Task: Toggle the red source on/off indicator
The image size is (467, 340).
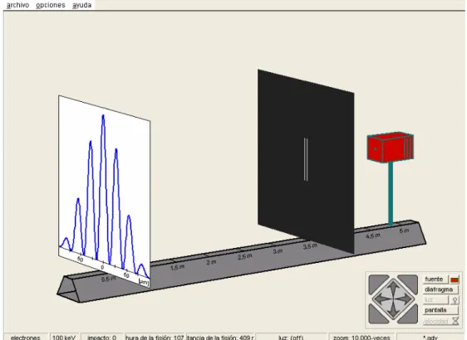Action: (x=455, y=279)
